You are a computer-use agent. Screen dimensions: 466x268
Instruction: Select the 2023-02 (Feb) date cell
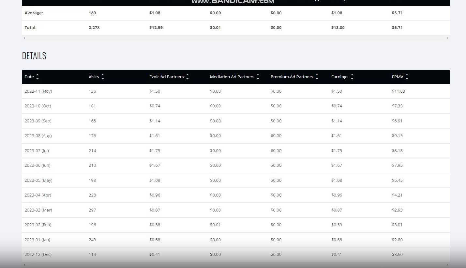click(38, 225)
